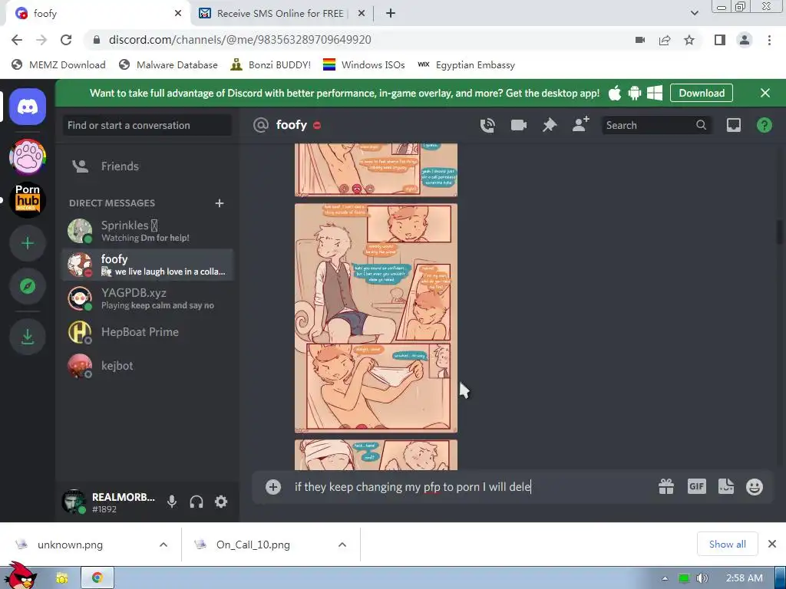
Task: Open Chrome profile avatar icon
Action: [x=745, y=40]
